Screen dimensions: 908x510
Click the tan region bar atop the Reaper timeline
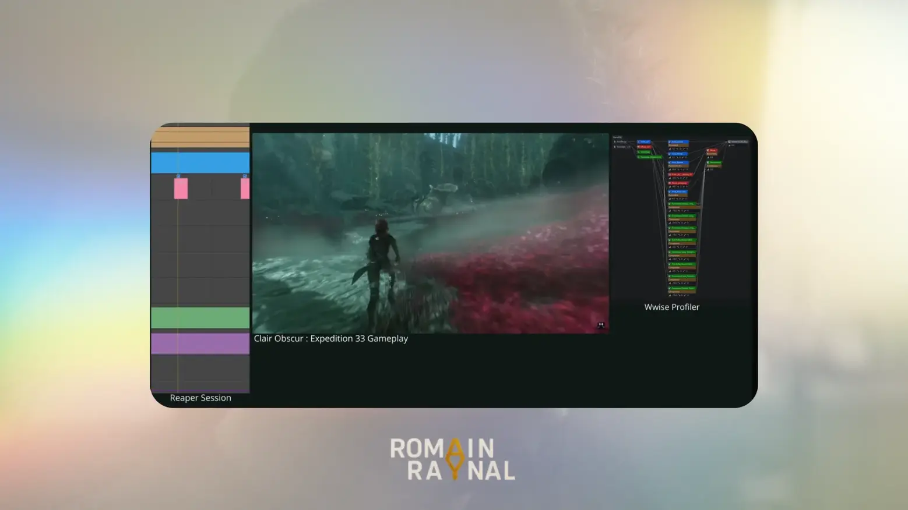coord(200,137)
